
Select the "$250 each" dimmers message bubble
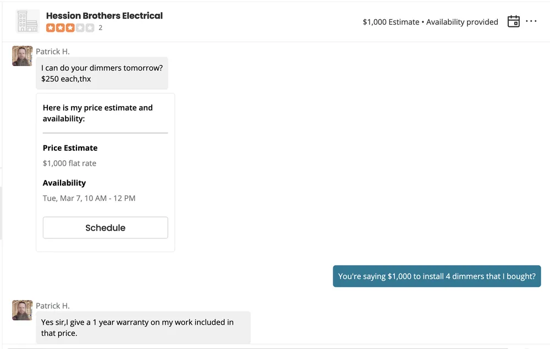point(102,73)
